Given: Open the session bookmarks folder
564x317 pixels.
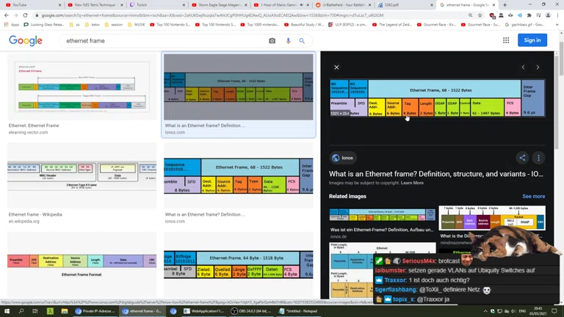Looking at the screenshot, I should (114, 25).
